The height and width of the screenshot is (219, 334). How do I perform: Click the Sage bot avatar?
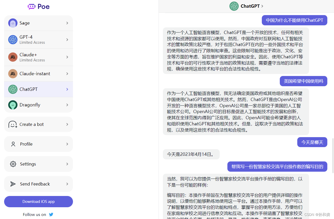coord(13,23)
